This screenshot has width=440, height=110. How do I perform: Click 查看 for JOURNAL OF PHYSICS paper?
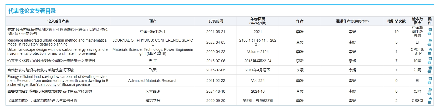430,42
